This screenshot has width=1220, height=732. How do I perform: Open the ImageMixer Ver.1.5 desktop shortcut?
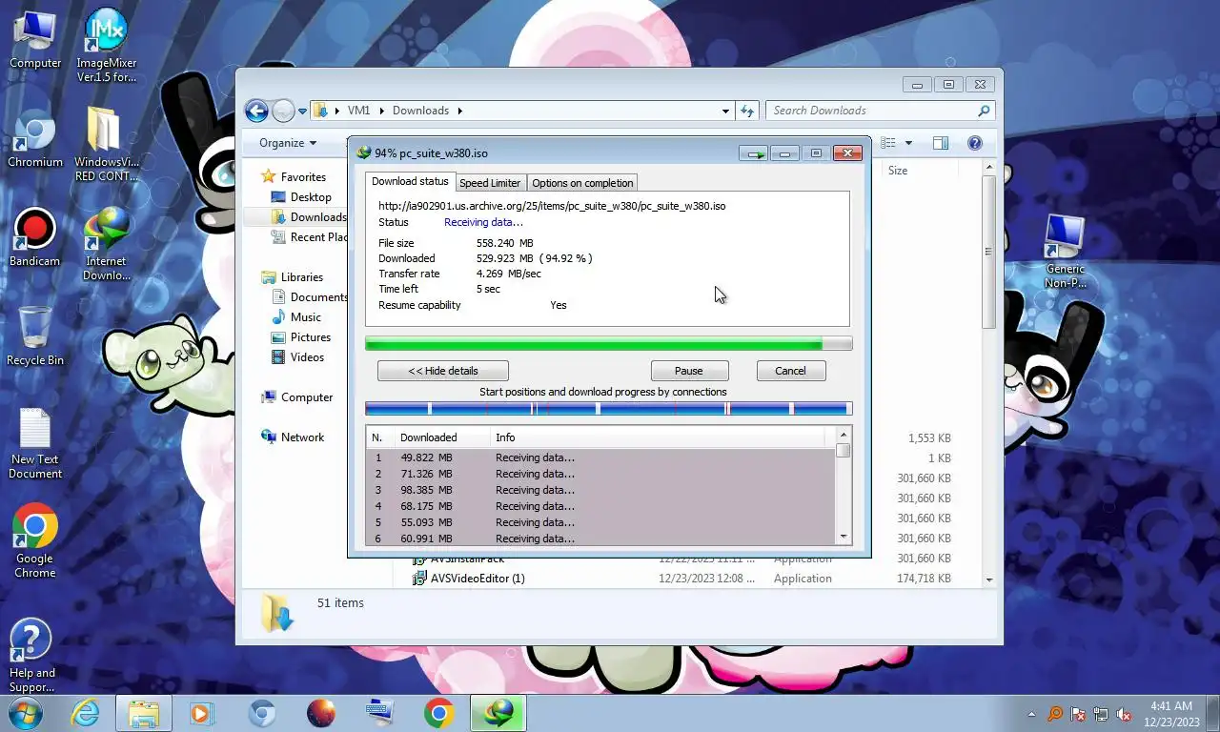click(x=106, y=44)
